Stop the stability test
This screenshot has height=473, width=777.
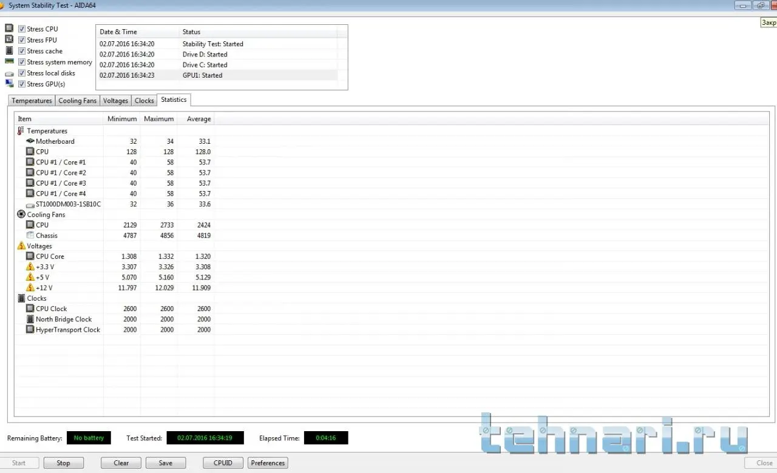(63, 463)
